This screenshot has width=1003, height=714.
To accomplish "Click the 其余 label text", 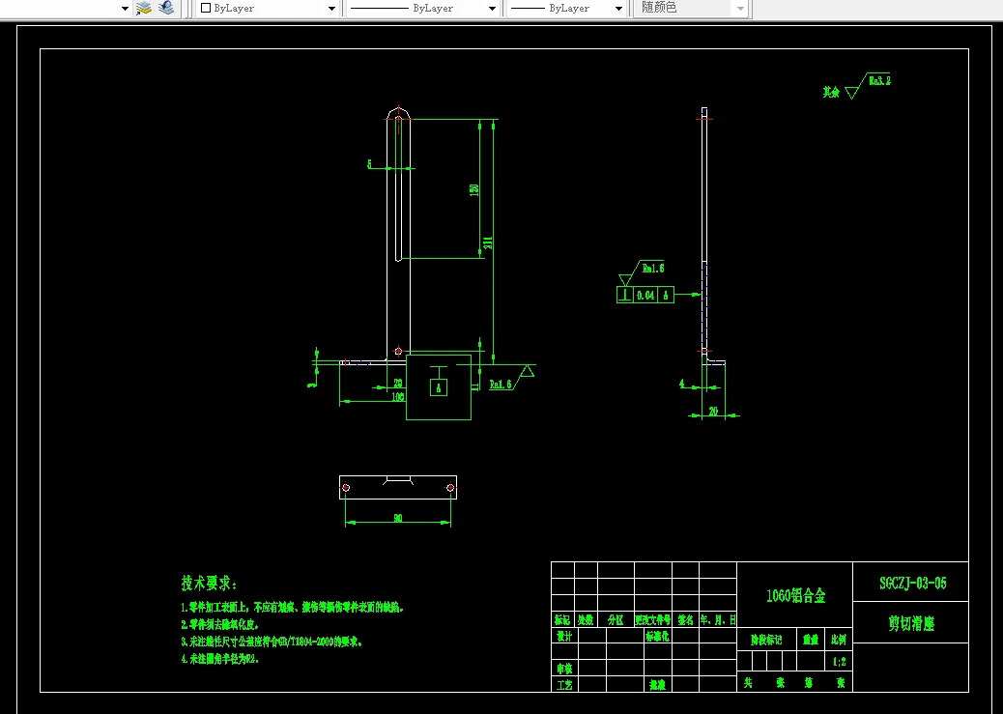I will (x=831, y=93).
